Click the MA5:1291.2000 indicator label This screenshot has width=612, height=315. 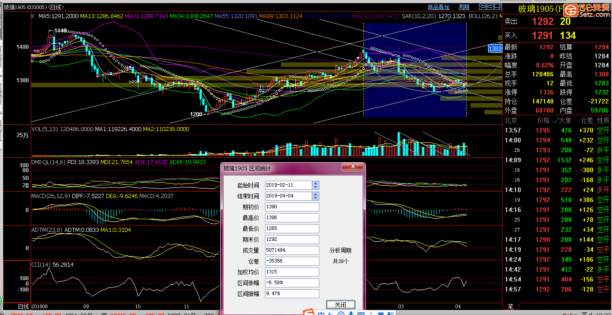coord(59,16)
